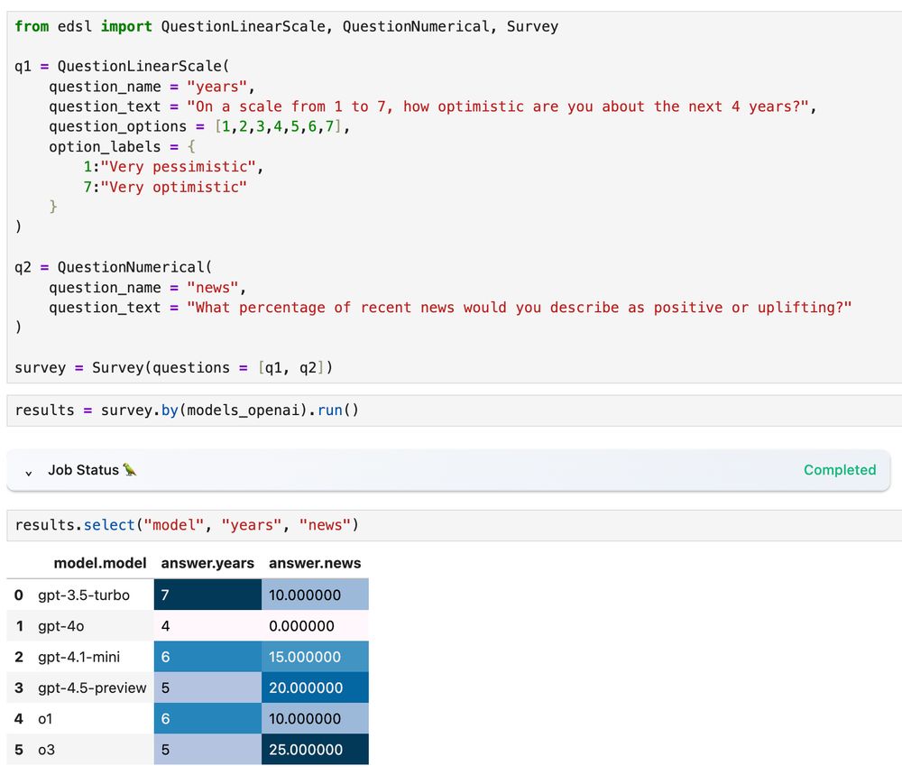Click the "Very pessimistic" label string
Viewport: 902px width, 775px height.
(x=178, y=167)
